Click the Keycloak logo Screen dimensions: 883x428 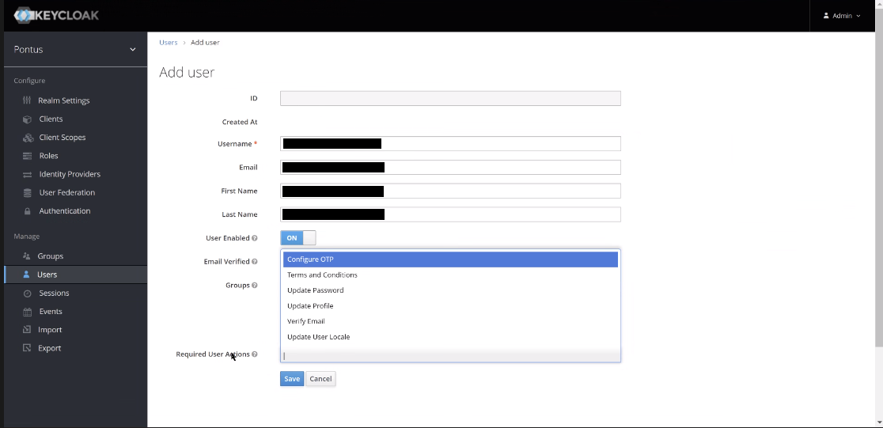coord(56,15)
